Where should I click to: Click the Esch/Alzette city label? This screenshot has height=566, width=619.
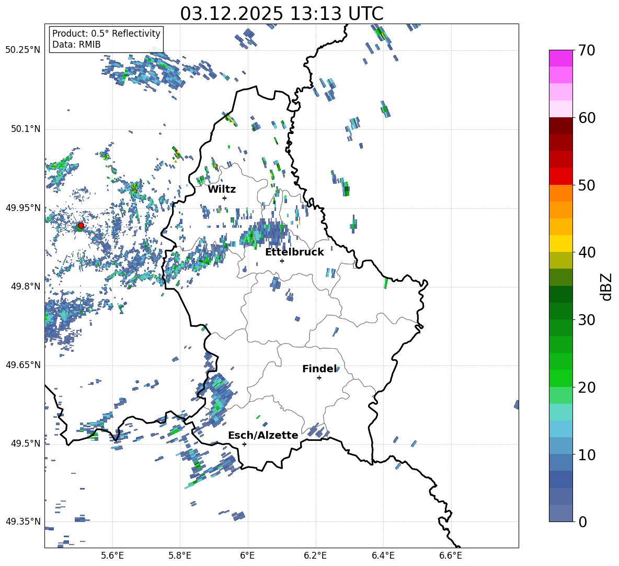(263, 435)
